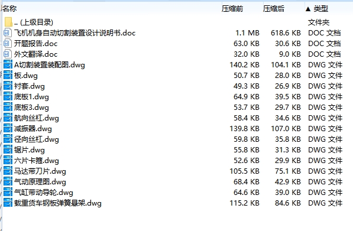Select the file name 气动原理图.dwg
The image size is (353, 231).
[x=40, y=182]
